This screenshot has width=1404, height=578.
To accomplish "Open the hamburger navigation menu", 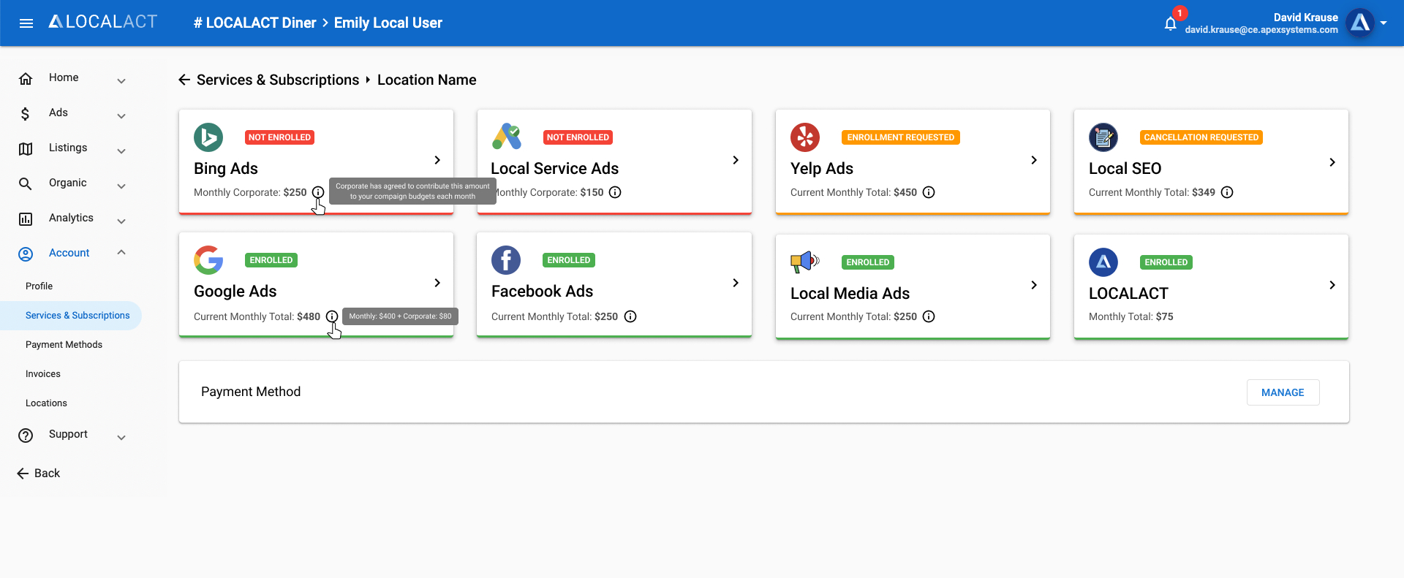I will [26, 23].
